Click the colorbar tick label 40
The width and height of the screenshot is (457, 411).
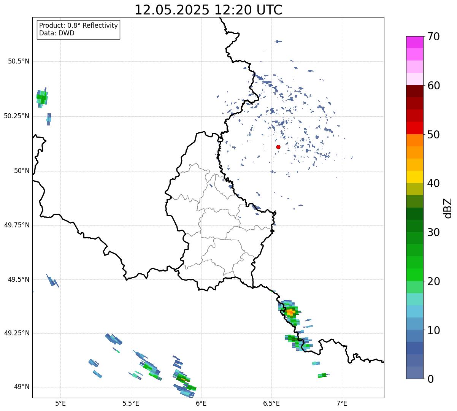433,183
